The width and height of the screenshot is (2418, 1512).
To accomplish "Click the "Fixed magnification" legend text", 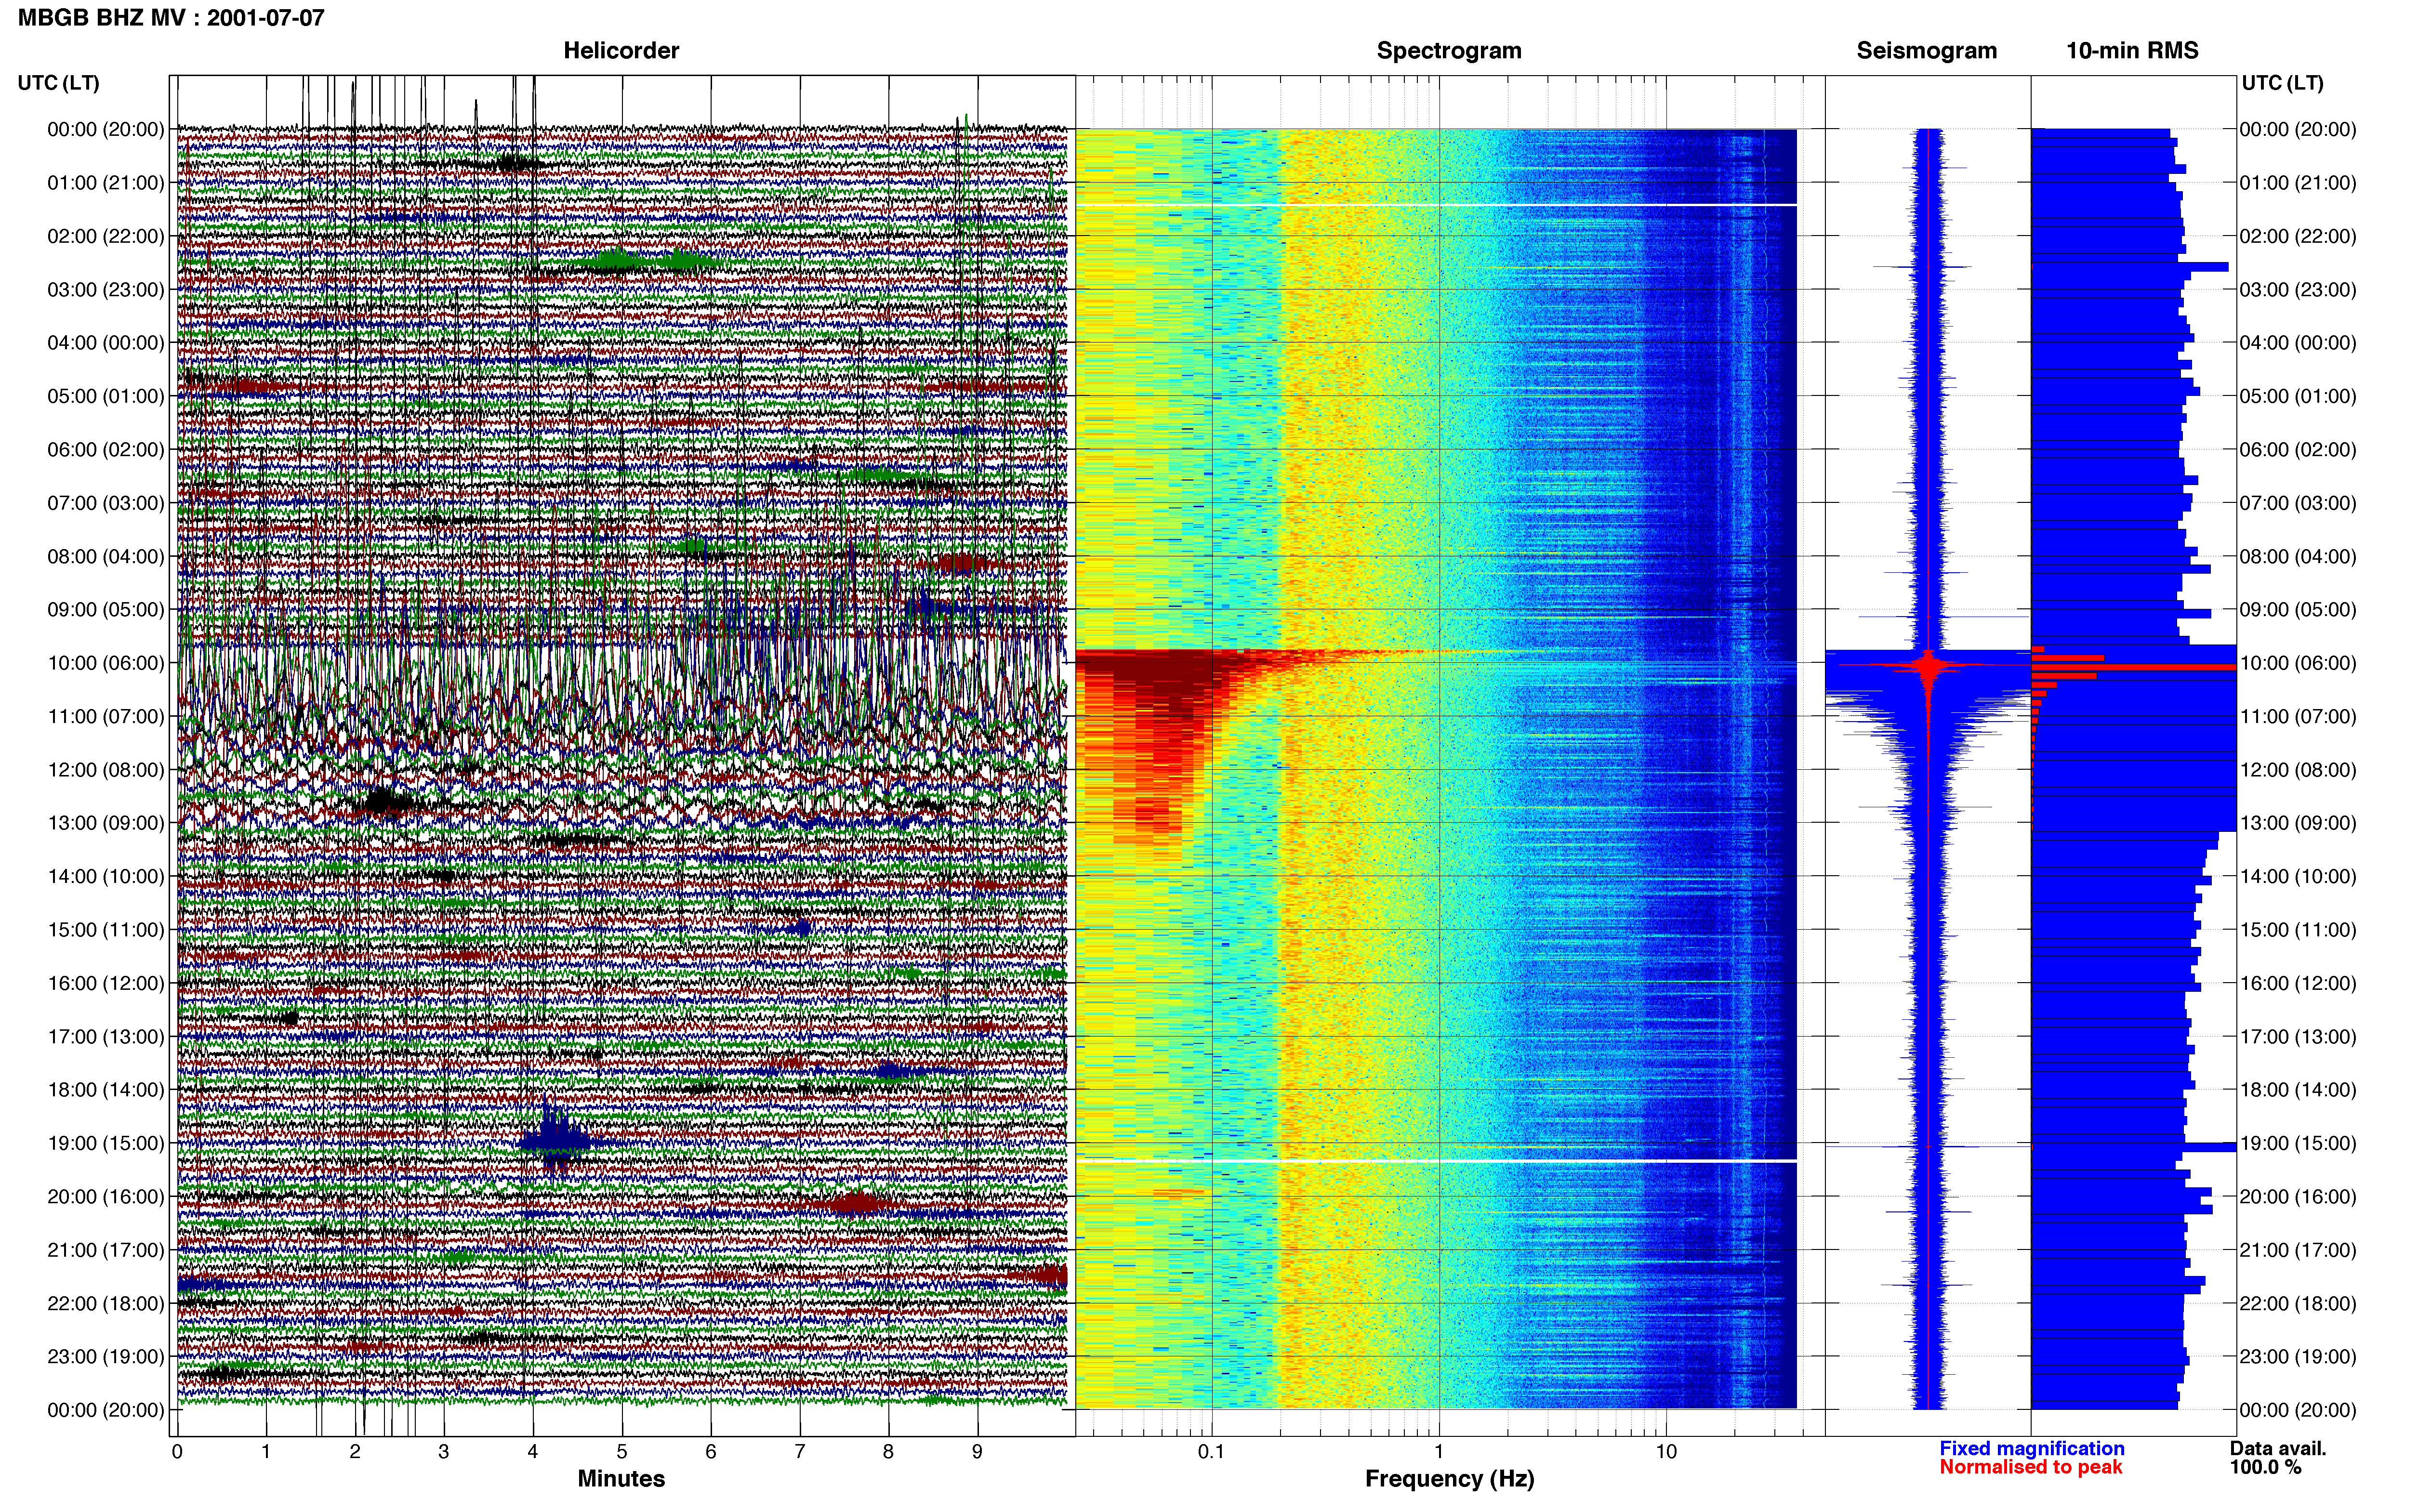I will 2032,1448.
